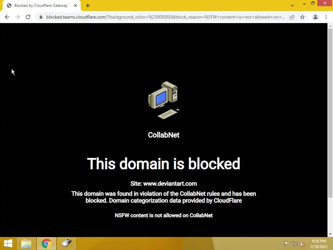Click "NSFW content is not allowed" text
Screen dimensions: 333x250
coord(164,215)
